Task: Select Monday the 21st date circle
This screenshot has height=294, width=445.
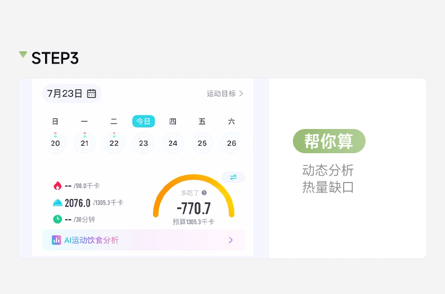Action: point(84,143)
